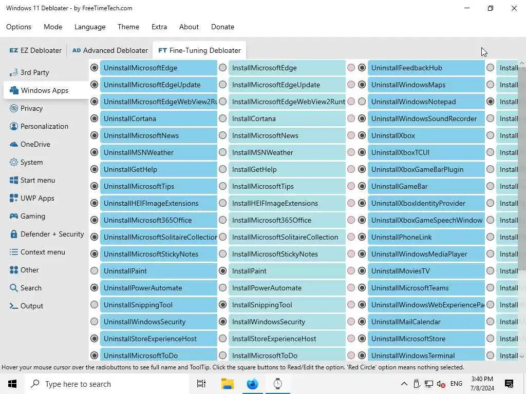Select the InstallSnippingTool radio button
526x394 pixels.
(x=223, y=305)
